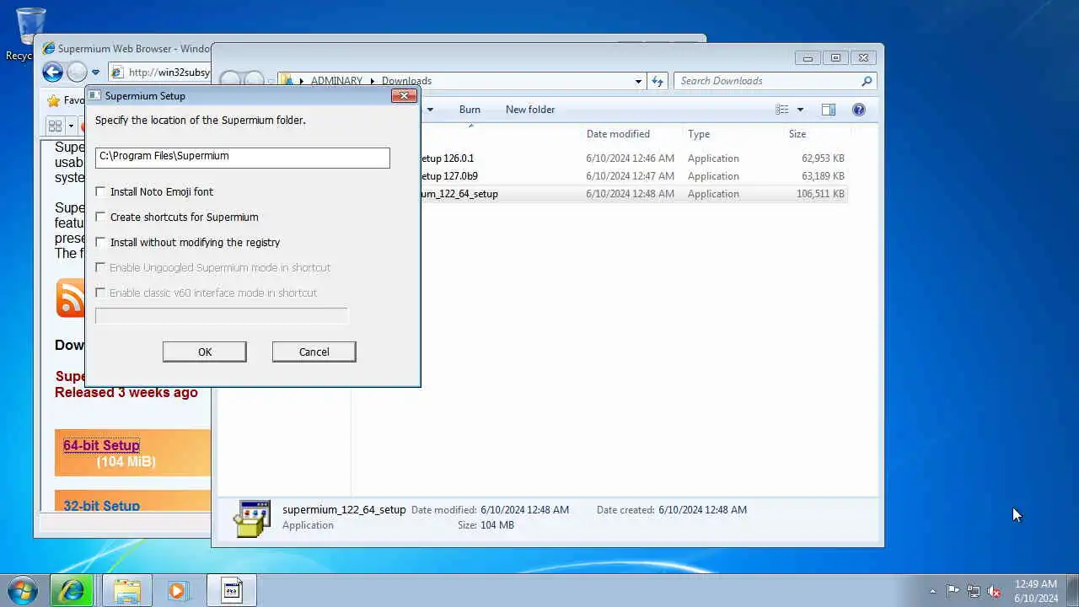Click the Enable classic v60 interface checkbox
Screen dimensions: 1079x607
click(x=100, y=293)
